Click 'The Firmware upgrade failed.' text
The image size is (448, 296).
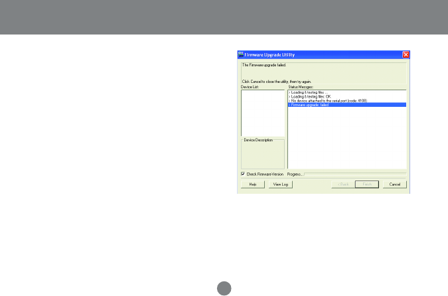(264, 65)
